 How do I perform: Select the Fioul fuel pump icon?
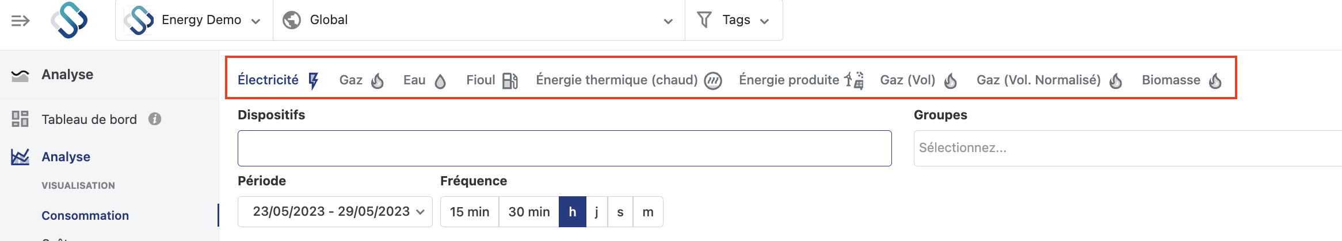510,81
